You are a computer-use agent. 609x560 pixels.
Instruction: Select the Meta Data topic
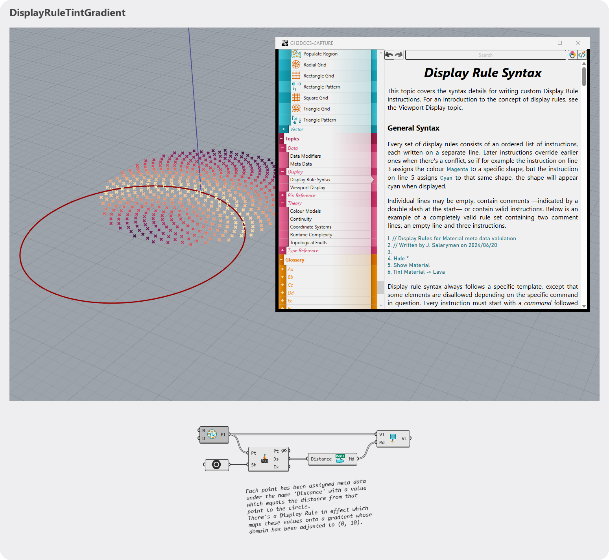point(301,164)
